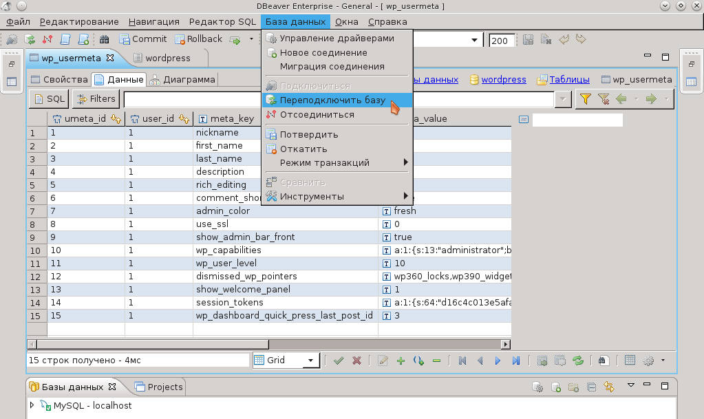Viewport: 704px width, 419px height.
Task: Click green checkmark apply changes icon
Action: coord(339,360)
